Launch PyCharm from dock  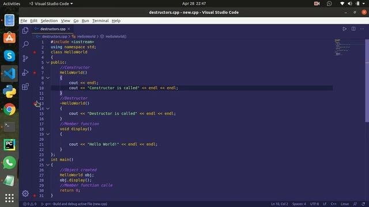pos(9,144)
